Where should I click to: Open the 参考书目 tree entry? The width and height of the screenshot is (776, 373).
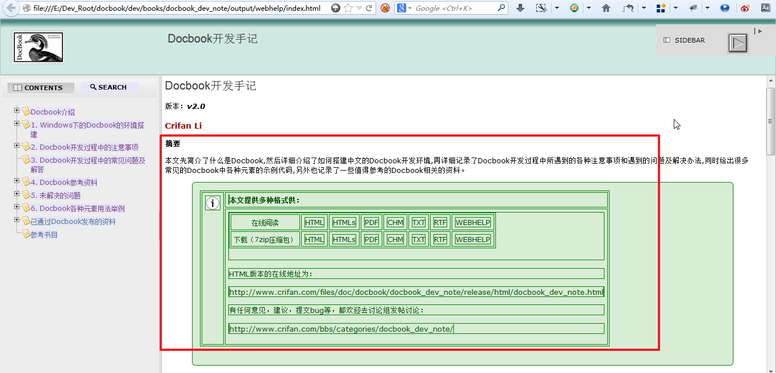pos(44,235)
